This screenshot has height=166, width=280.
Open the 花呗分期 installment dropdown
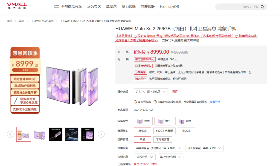[x=145, y=157]
